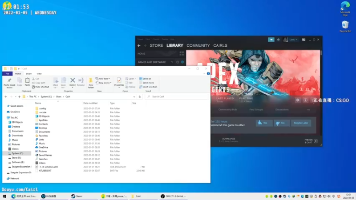Open Apex Legends settings gear in Steam
This screenshot has height=200, width=356.
coord(298,100)
